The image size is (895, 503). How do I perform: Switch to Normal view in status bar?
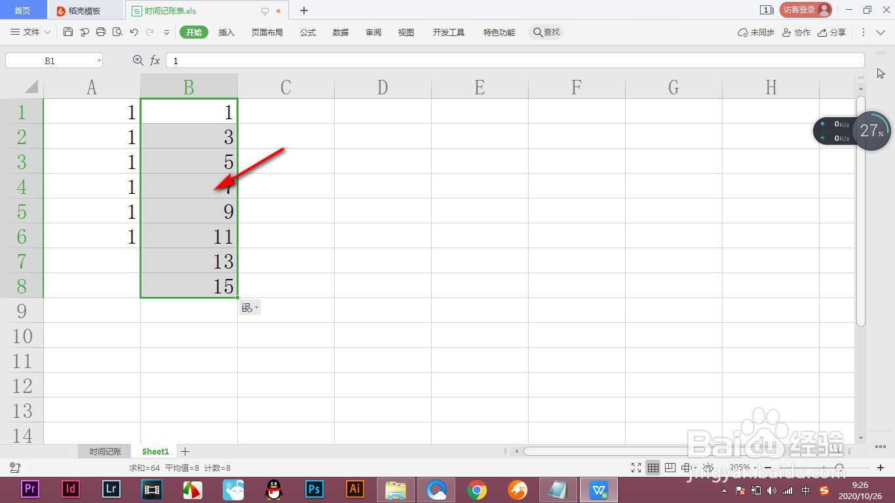(653, 468)
